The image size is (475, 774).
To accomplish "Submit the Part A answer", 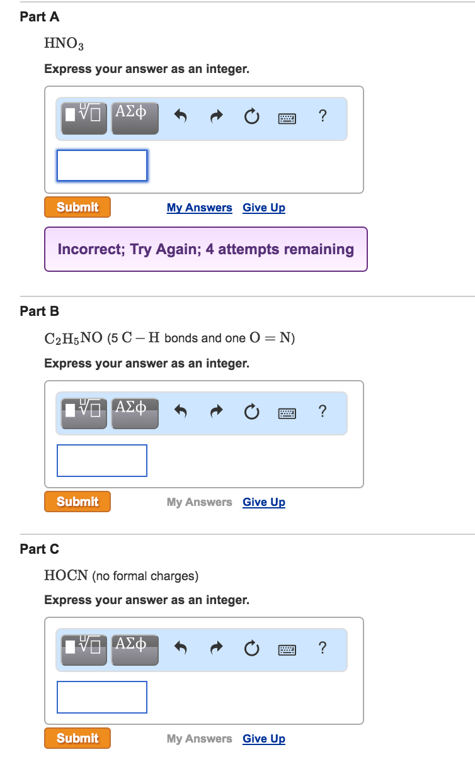I will pos(77,207).
